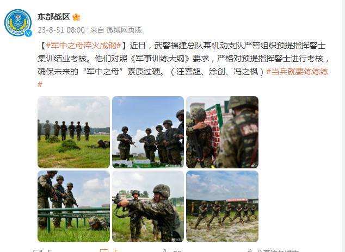Screen dimensions: 345x252
Task: Click the like thumbs-up icon
Action: tap(165, 251)
